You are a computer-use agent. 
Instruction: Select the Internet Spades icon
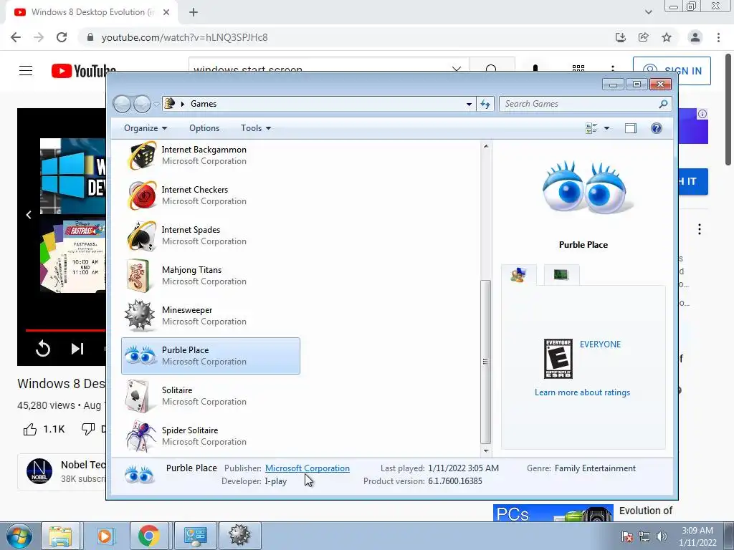click(x=142, y=236)
